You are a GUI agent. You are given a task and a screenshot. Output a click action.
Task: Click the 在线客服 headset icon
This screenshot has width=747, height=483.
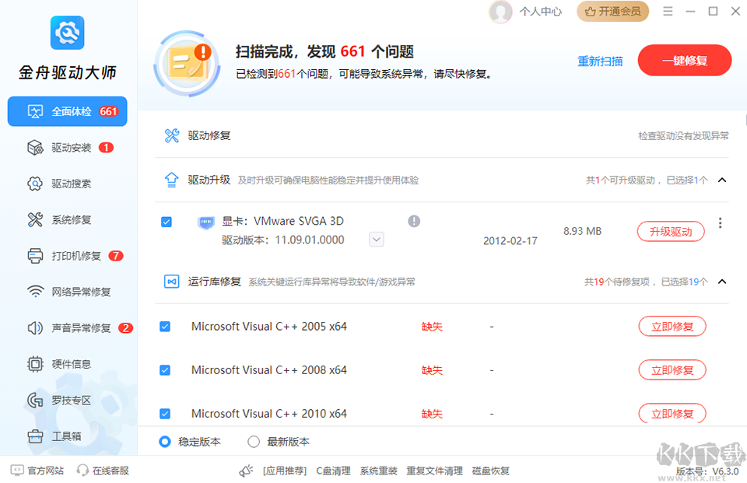(82, 471)
